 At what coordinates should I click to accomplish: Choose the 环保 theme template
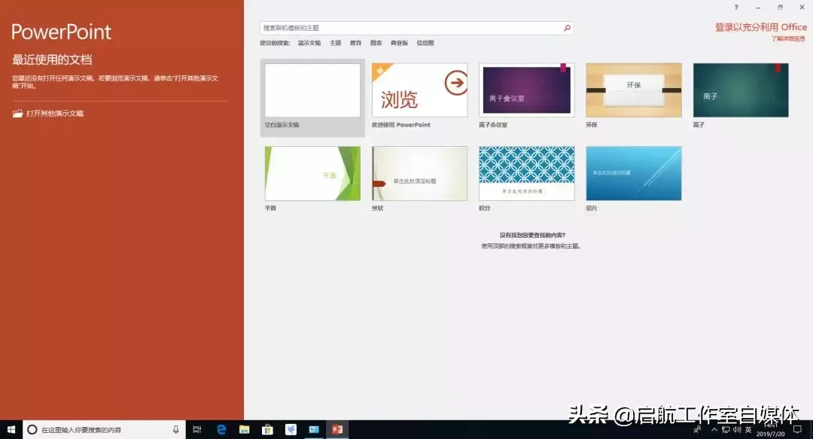coord(633,88)
